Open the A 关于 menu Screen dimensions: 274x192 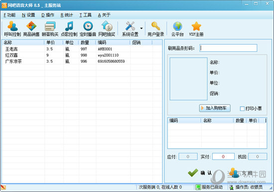(104, 15)
